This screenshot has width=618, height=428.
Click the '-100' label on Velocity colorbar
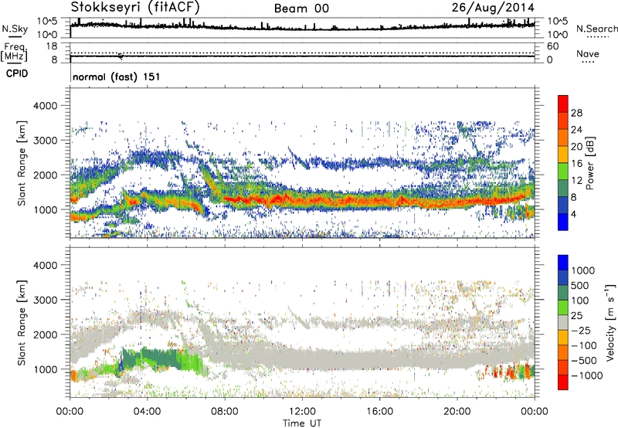[584, 345]
